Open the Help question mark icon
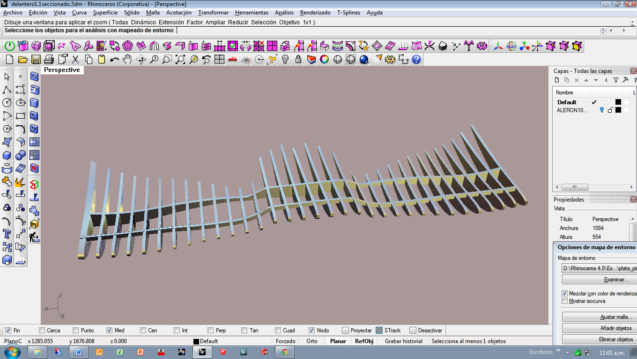This screenshot has width=637, height=359. [416, 59]
